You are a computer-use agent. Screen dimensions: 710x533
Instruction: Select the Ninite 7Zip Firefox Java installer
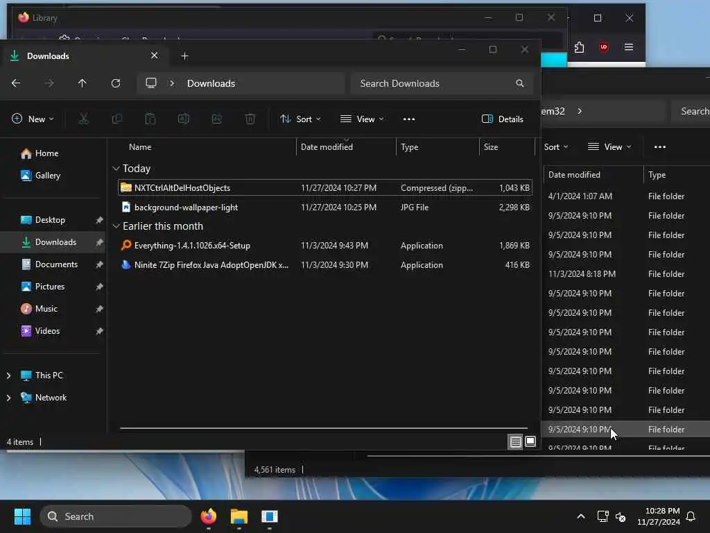(x=325, y=264)
